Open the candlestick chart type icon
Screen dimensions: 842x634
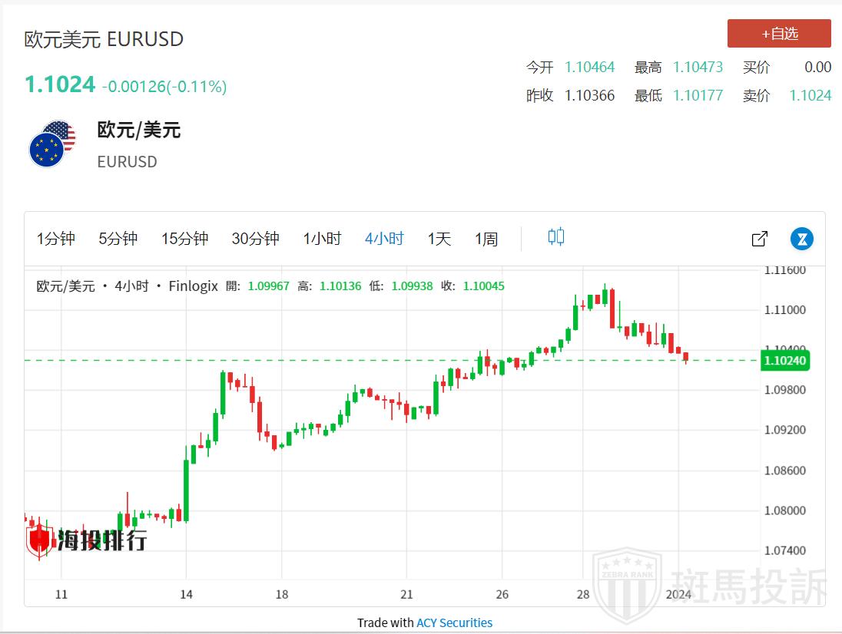[556, 237]
